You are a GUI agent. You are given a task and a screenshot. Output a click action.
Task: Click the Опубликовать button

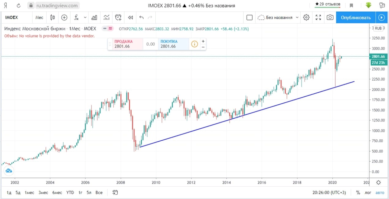click(x=356, y=18)
